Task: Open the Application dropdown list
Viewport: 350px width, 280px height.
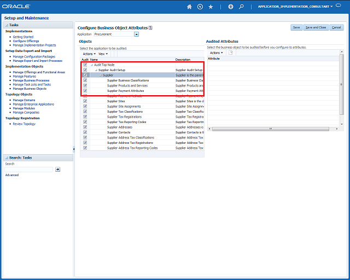Action: point(137,34)
